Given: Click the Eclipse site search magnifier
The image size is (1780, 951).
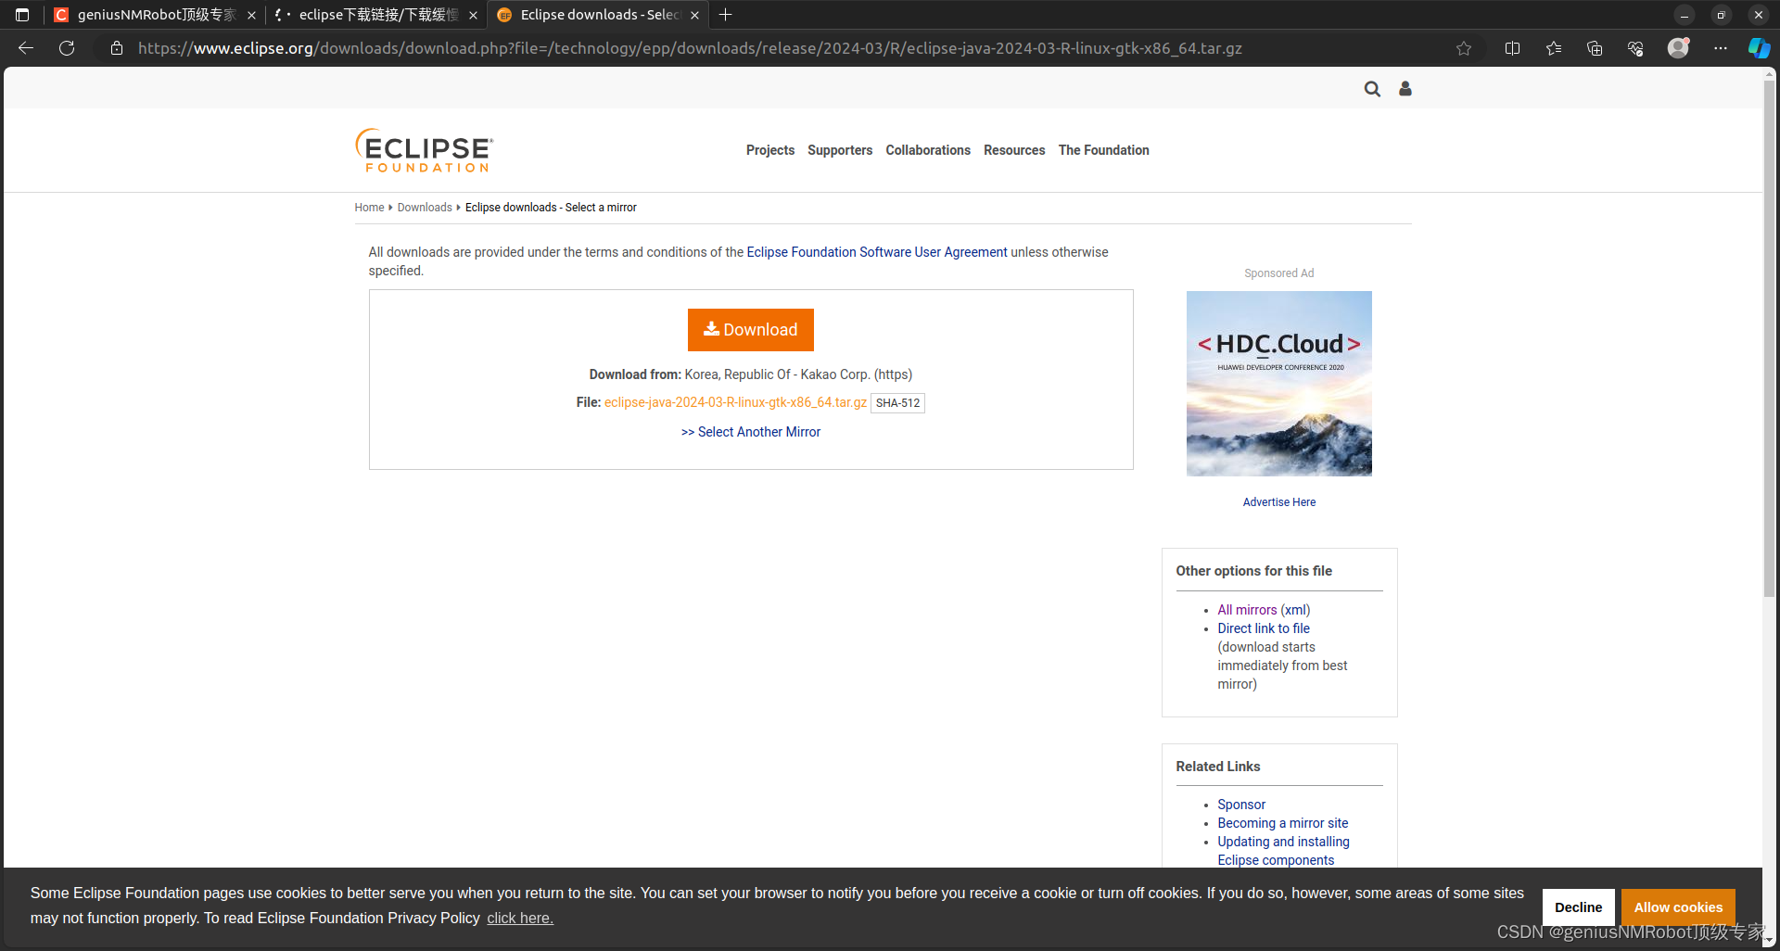Looking at the screenshot, I should (1372, 89).
